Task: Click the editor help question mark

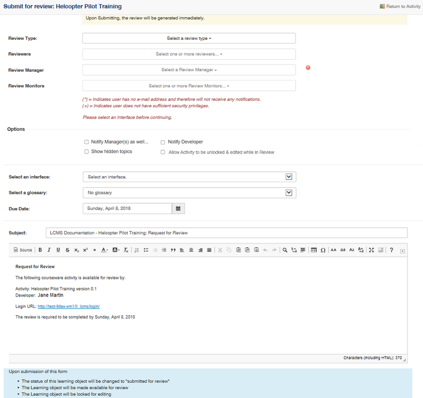Action: (392, 250)
